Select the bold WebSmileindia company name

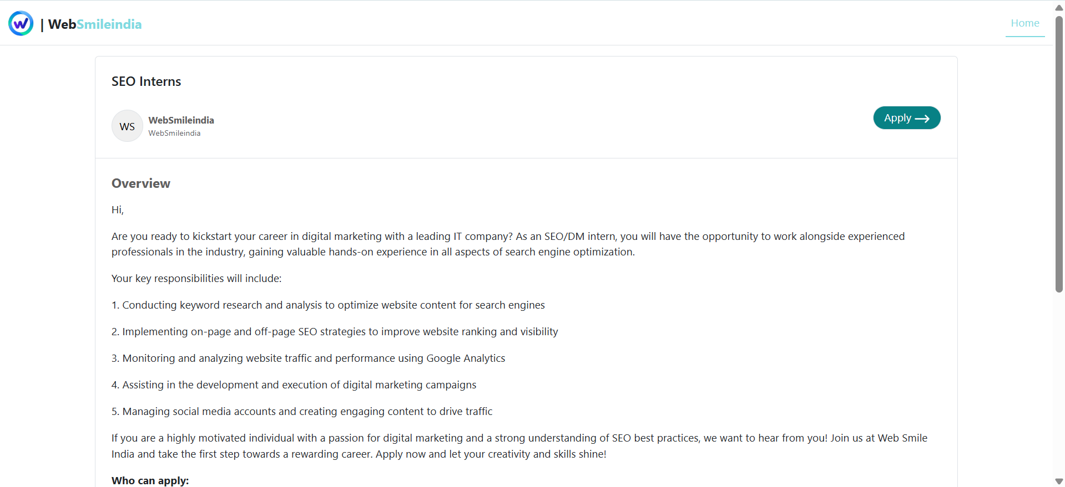tap(181, 120)
